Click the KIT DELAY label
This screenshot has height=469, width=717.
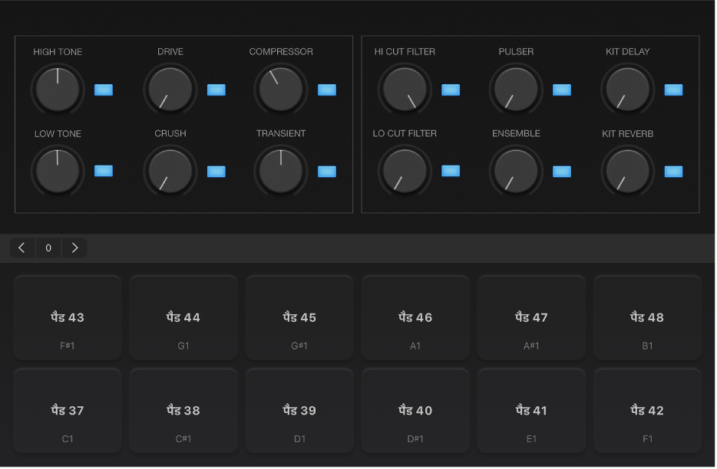(x=628, y=51)
